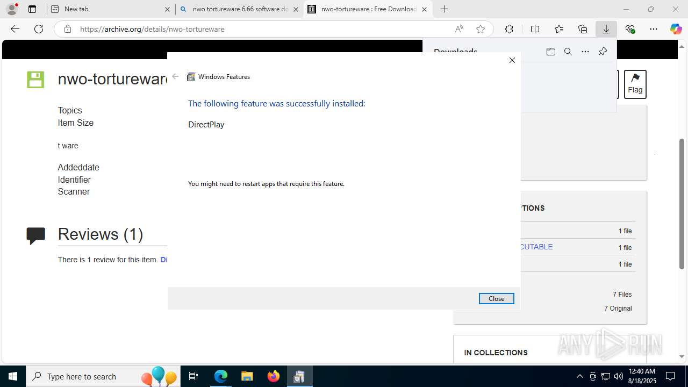Open the partially visible discussion link
Viewport: 688px width, 387px height.
click(164, 260)
